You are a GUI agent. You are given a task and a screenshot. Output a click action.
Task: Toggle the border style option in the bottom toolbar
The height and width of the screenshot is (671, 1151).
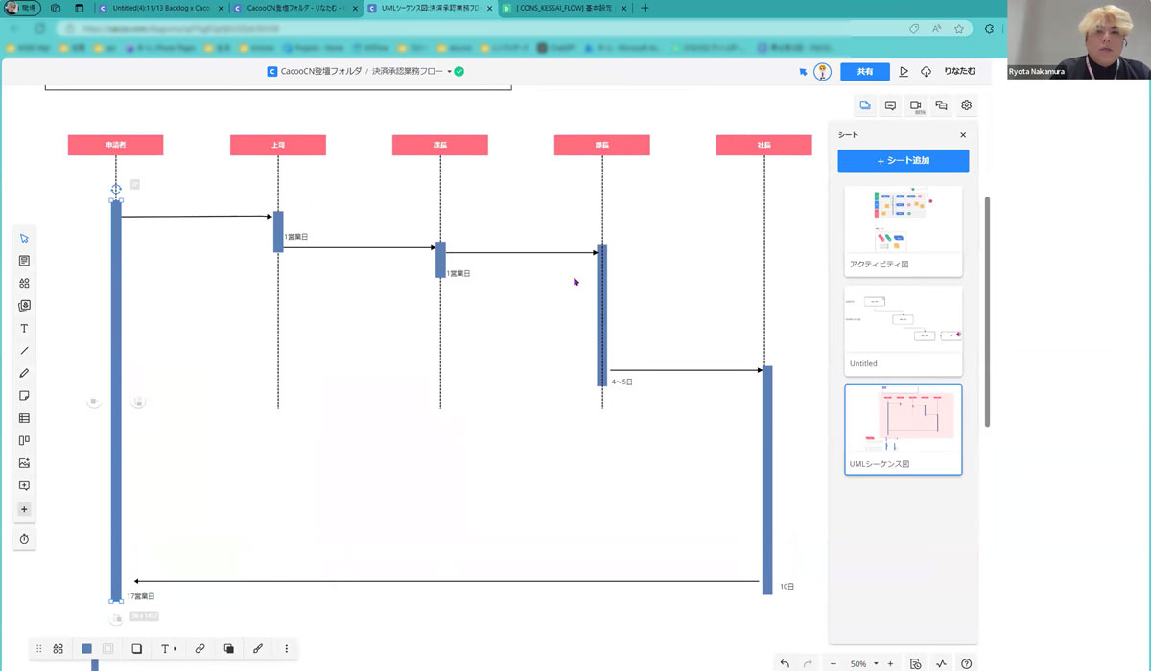click(x=136, y=649)
